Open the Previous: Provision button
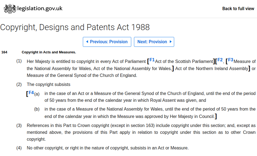 coord(107,42)
